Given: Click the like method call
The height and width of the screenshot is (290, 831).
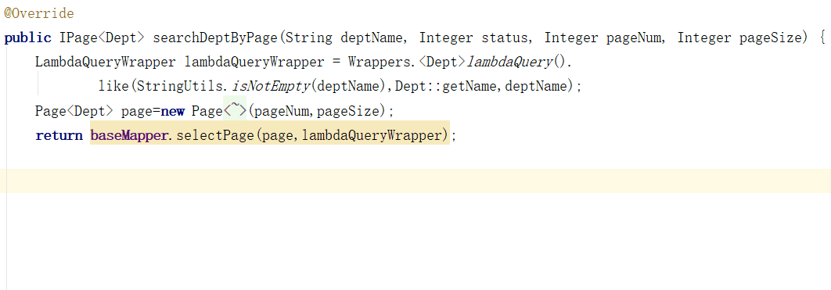Looking at the screenshot, I should [x=113, y=86].
